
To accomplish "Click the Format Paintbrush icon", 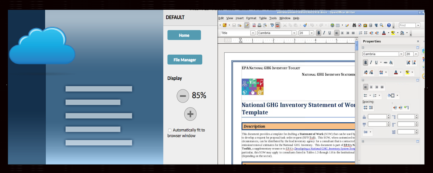I will (305, 25).
